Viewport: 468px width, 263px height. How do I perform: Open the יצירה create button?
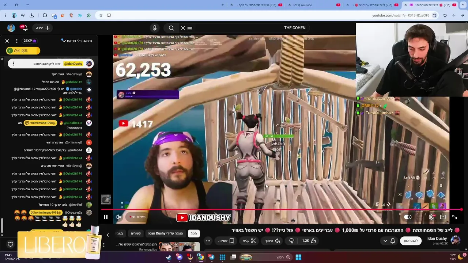[x=43, y=28]
